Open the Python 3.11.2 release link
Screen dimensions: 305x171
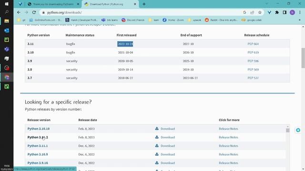click(x=38, y=137)
